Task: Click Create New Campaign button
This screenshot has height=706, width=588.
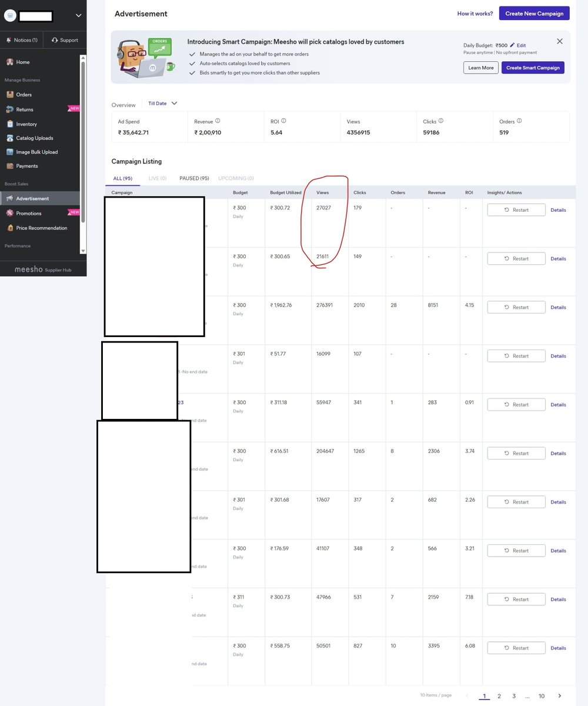Action: click(534, 14)
